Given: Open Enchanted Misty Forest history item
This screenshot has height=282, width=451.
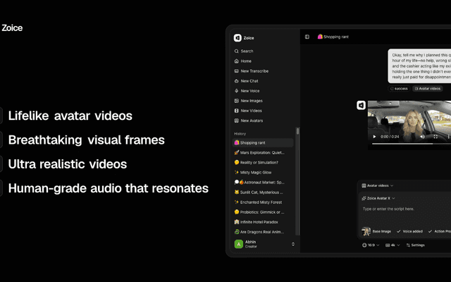Looking at the screenshot, I should (258, 202).
